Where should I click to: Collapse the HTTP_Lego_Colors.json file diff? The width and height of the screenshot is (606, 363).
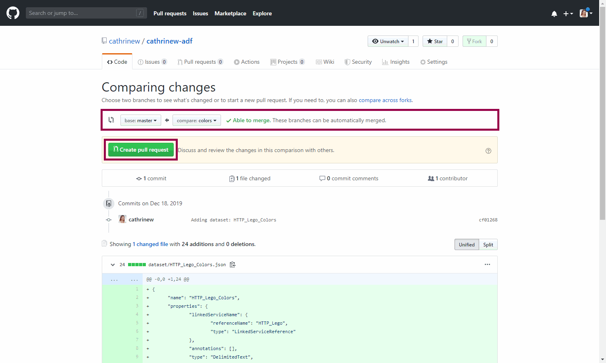113,265
